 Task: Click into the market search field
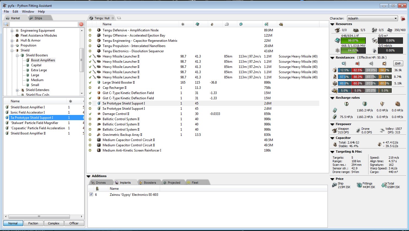coord(43,24)
